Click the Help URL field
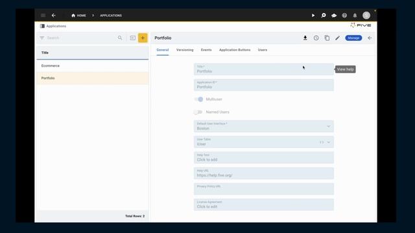The width and height of the screenshot is (415, 233). coord(264,173)
